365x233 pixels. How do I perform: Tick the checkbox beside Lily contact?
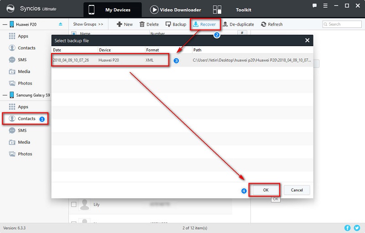click(74, 204)
